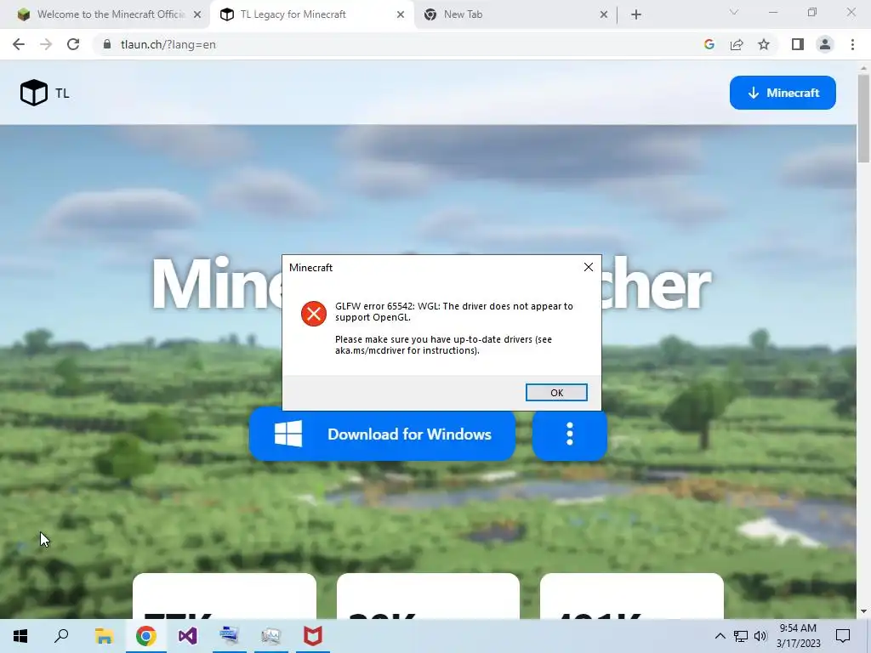
Task: Open the Windows notification center
Action: 843,636
